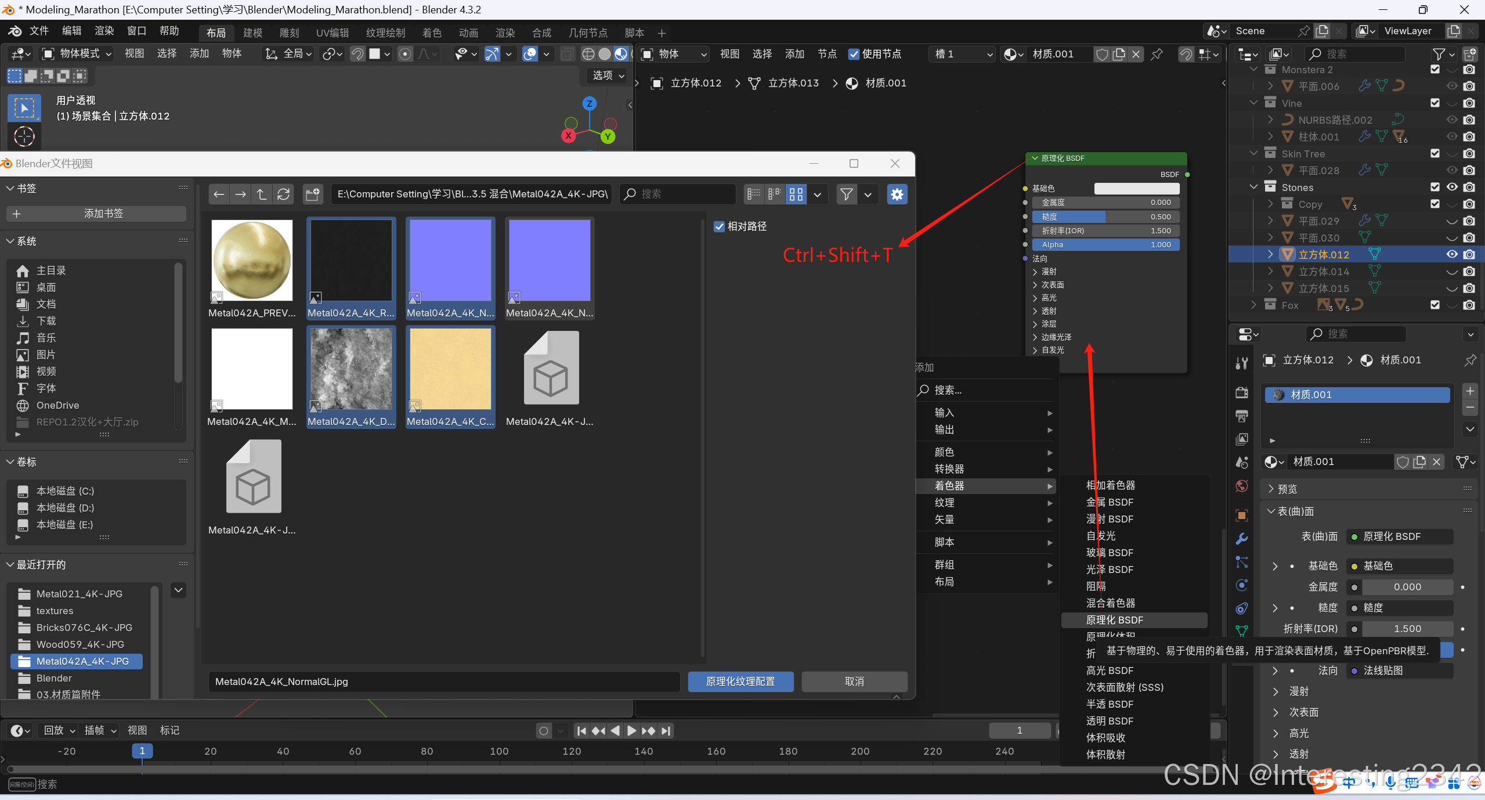Select the 3D cursor tool

[x=24, y=136]
